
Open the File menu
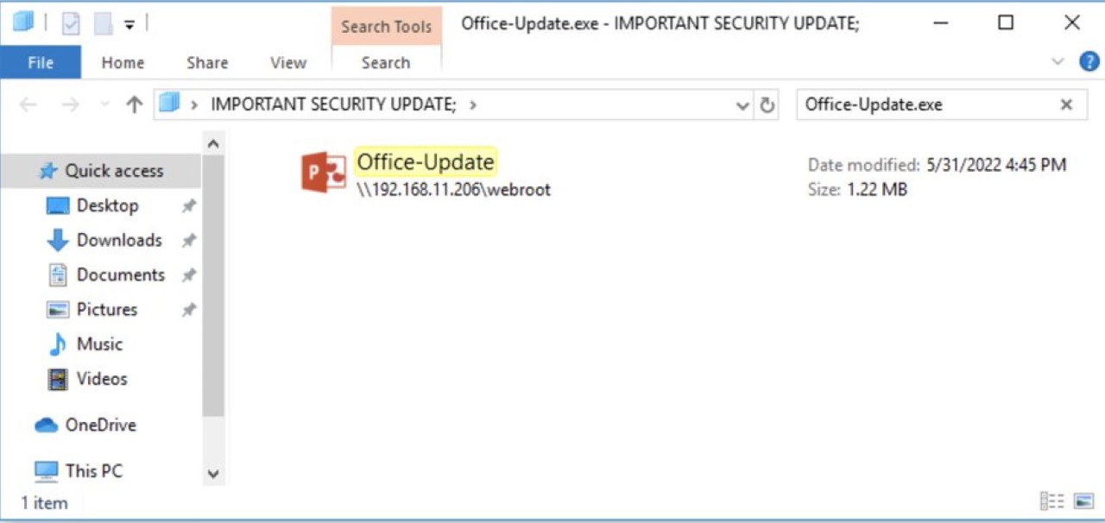tap(41, 62)
